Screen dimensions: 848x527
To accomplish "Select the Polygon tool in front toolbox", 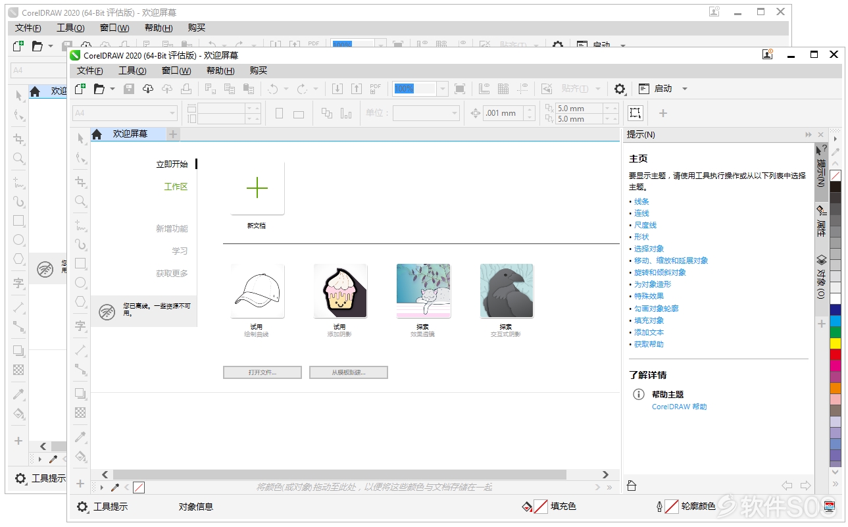I will tap(80, 301).
